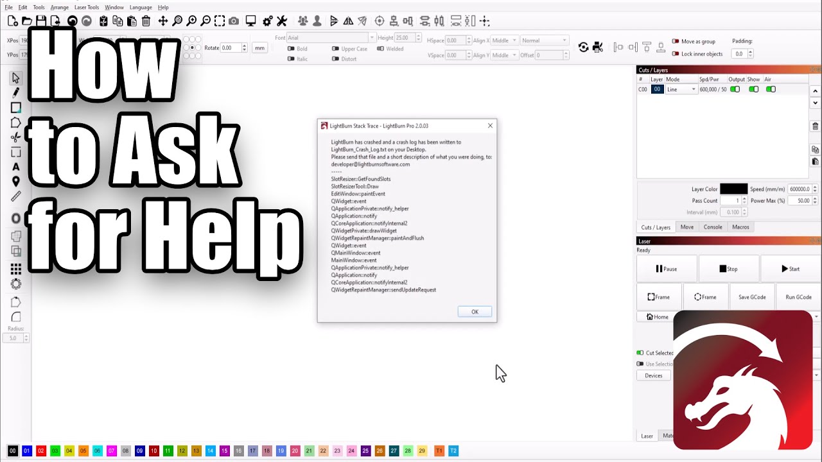Viewport: 822px width, 462px height.
Task: Click the Save GCode button
Action: pyautogui.click(x=752, y=297)
